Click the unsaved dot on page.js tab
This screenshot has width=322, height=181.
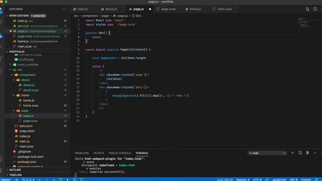[150, 9]
